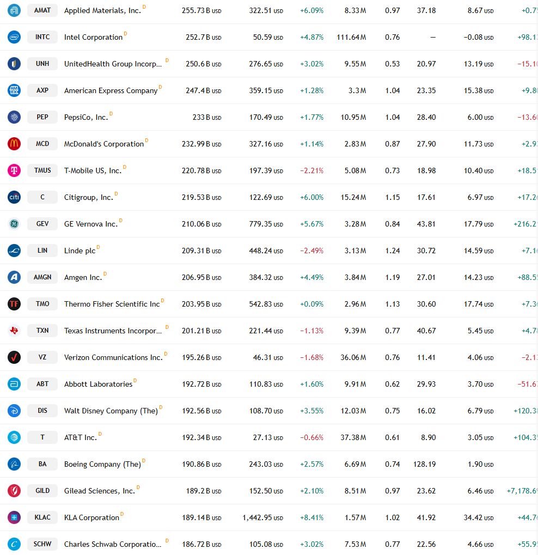Click the Linde logo icon
The height and width of the screenshot is (555, 538).
click(14, 250)
